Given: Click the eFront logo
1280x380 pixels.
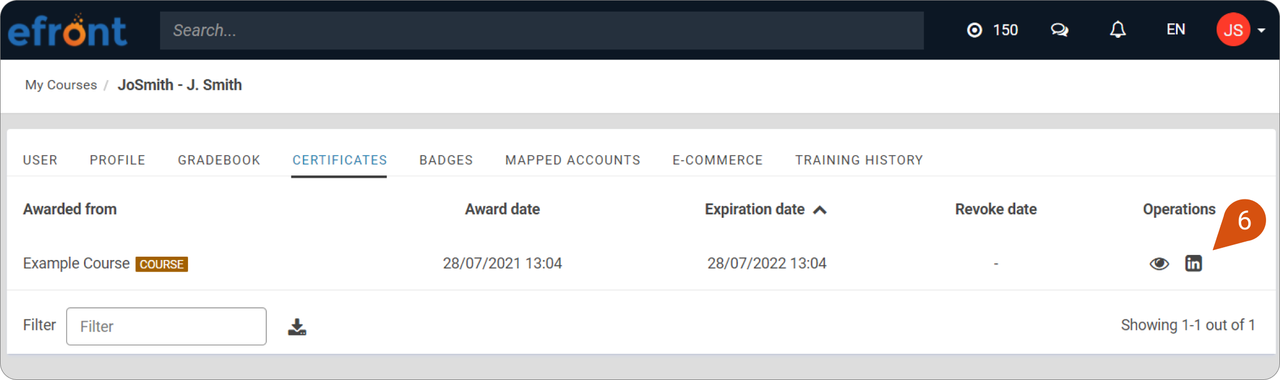Looking at the screenshot, I should point(67,31).
